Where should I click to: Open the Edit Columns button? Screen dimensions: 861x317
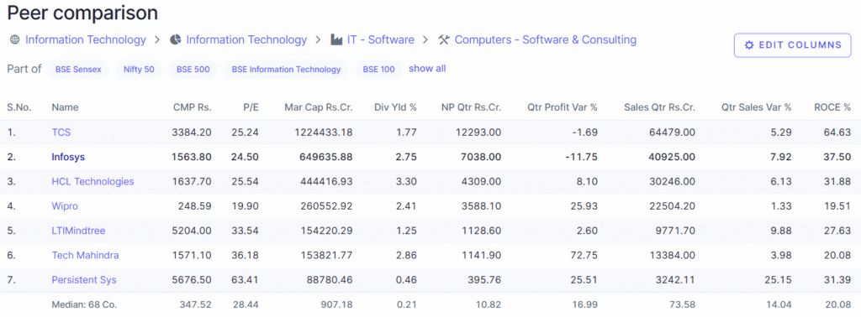pyautogui.click(x=792, y=45)
